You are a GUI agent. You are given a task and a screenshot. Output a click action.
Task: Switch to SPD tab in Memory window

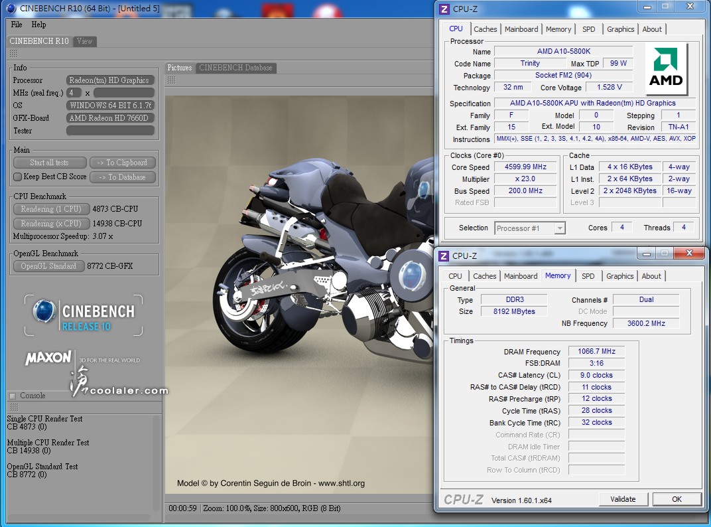coord(588,276)
